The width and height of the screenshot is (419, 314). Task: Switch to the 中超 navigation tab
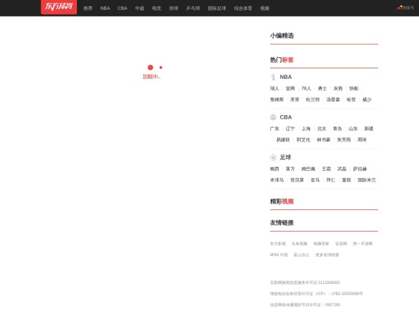(140, 8)
